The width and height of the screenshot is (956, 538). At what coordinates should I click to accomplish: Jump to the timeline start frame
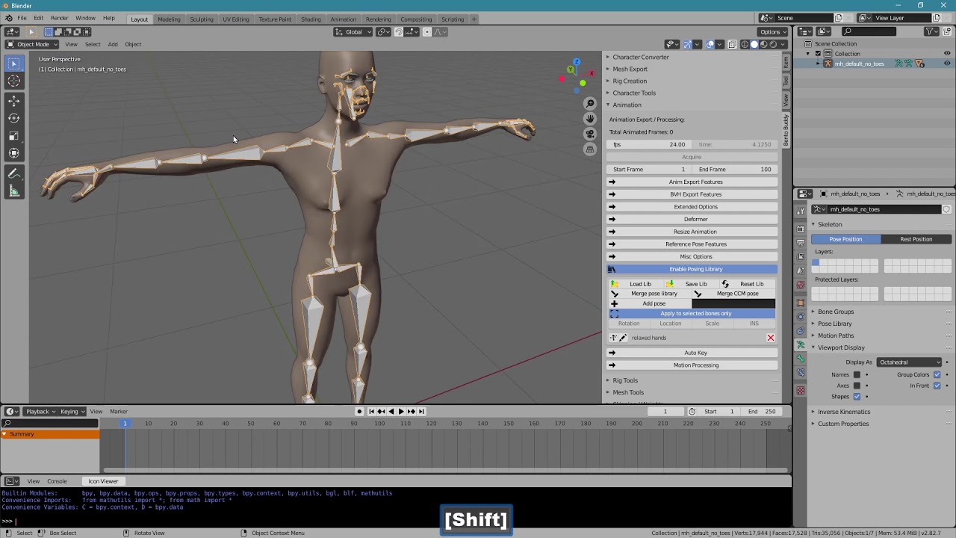click(371, 412)
